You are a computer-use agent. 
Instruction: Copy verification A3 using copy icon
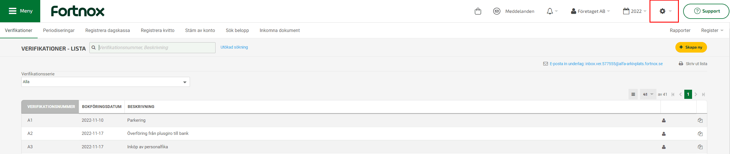click(700, 147)
